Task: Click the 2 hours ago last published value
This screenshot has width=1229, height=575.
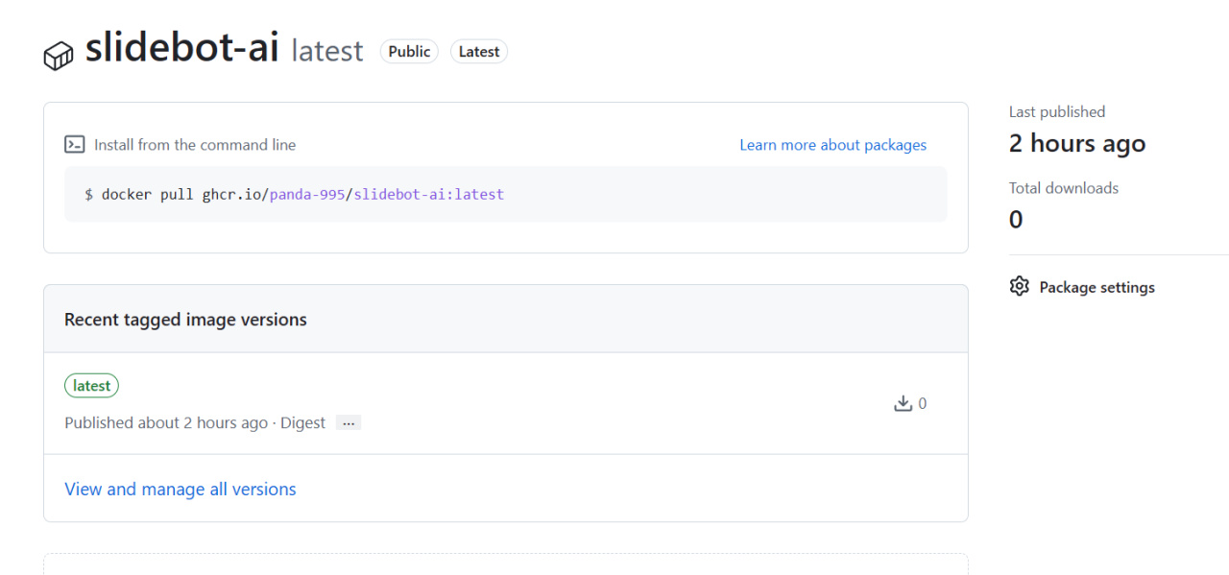Action: click(1077, 144)
